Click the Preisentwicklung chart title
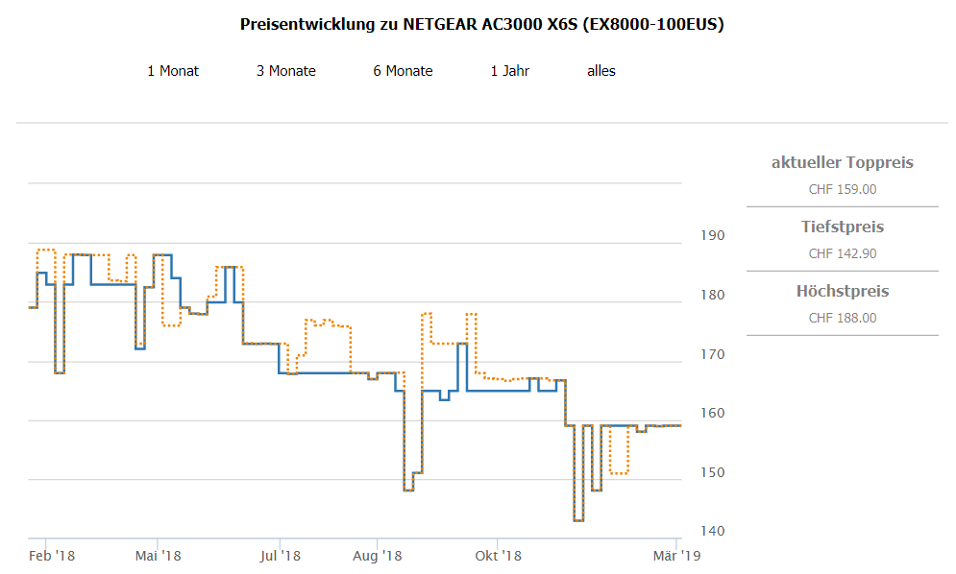Viewport: 956px width, 574px height. click(x=482, y=24)
